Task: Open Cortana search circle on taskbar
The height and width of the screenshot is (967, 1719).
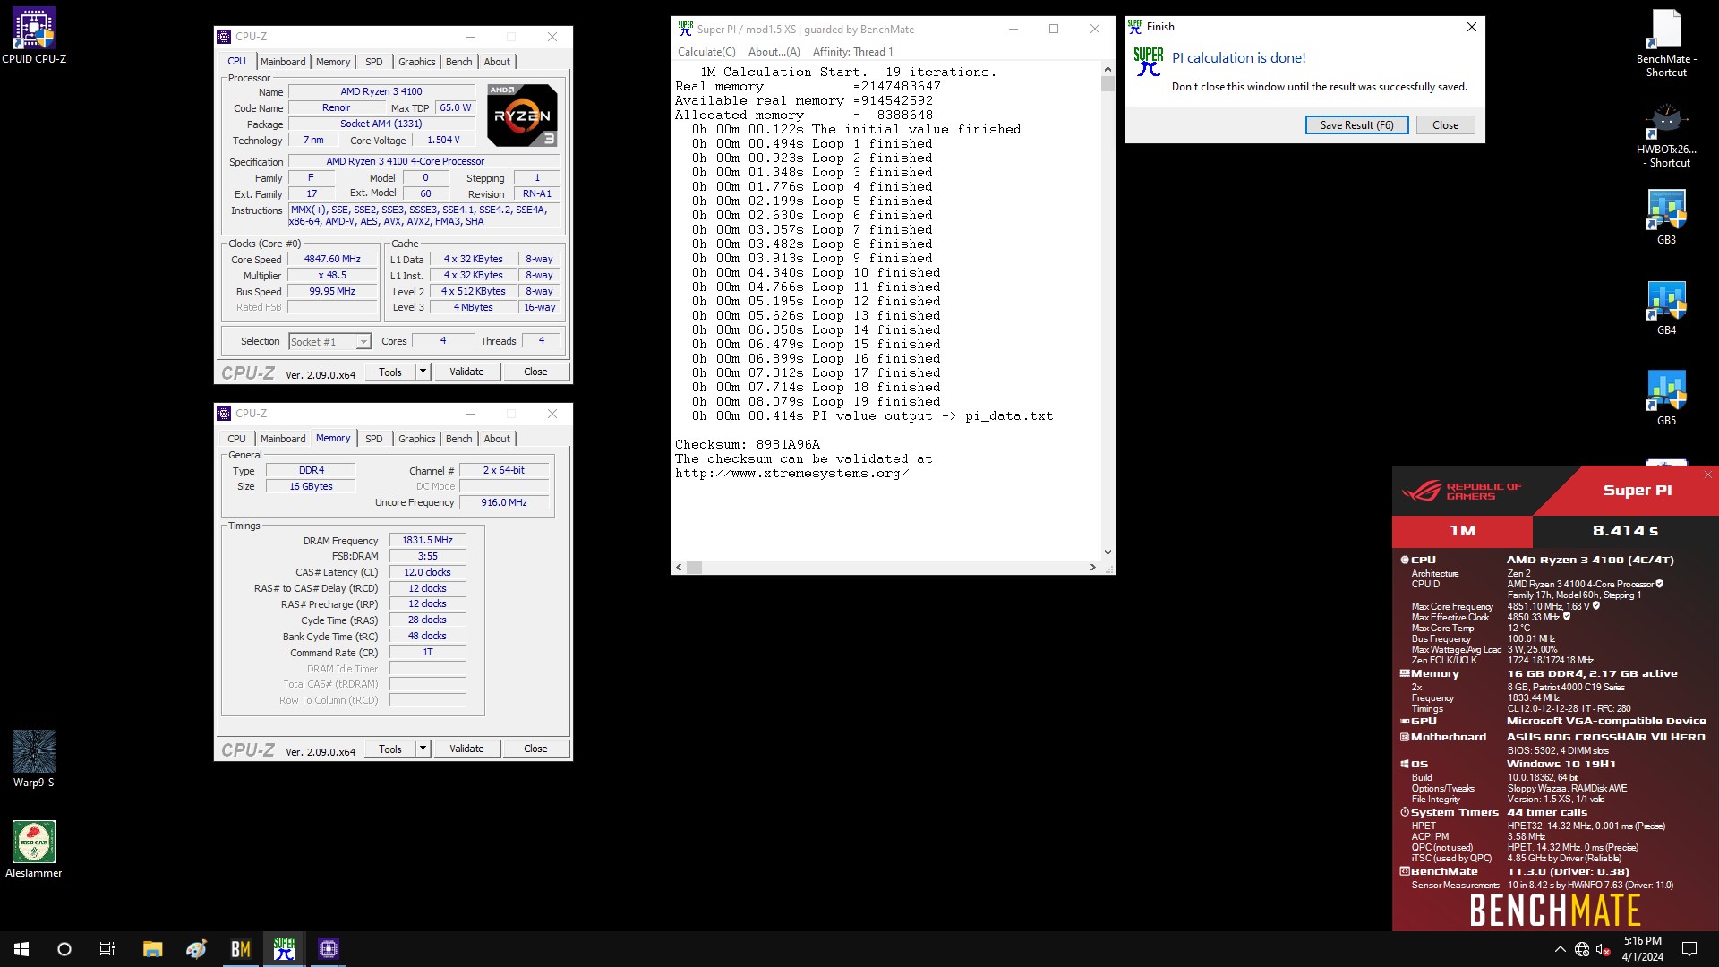Action: coord(64,949)
